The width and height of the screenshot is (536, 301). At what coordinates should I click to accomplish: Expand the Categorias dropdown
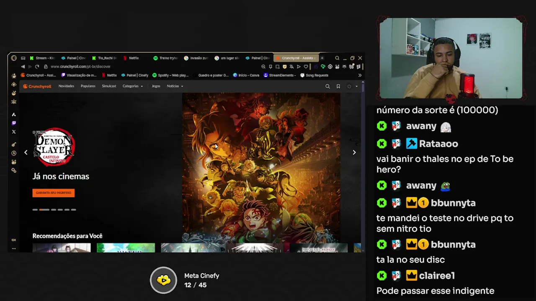[x=133, y=86]
